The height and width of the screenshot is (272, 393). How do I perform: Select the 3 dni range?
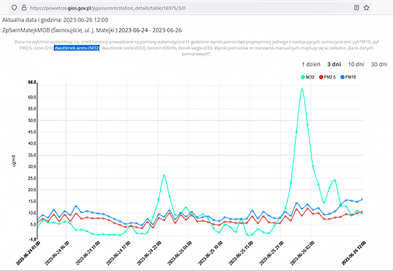(x=334, y=64)
